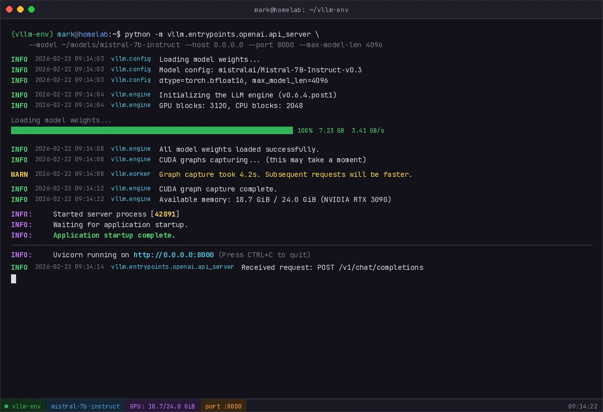
Task: Click the blinking cursor at the prompt
Action: coord(14,279)
